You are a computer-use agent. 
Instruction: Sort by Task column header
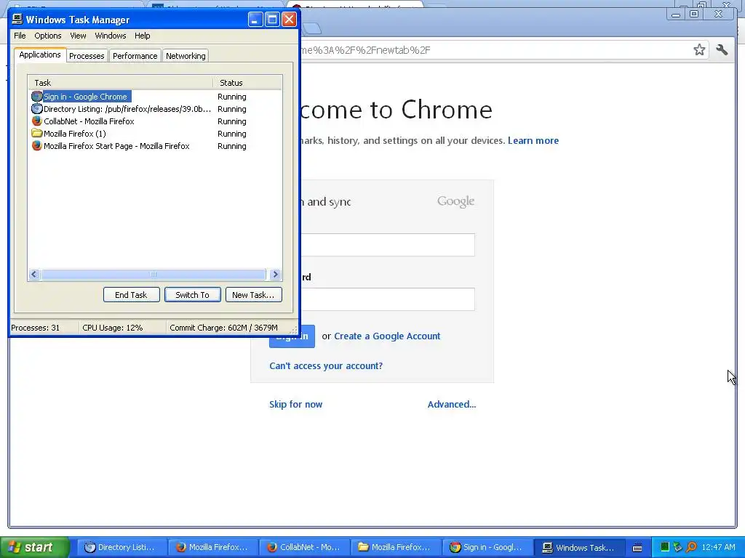pyautogui.click(x=120, y=83)
